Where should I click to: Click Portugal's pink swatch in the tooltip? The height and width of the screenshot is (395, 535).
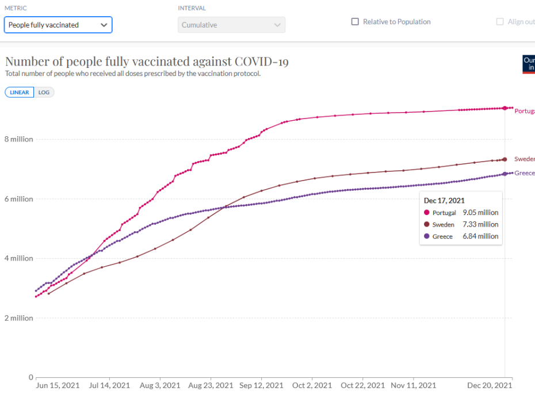[426, 213]
